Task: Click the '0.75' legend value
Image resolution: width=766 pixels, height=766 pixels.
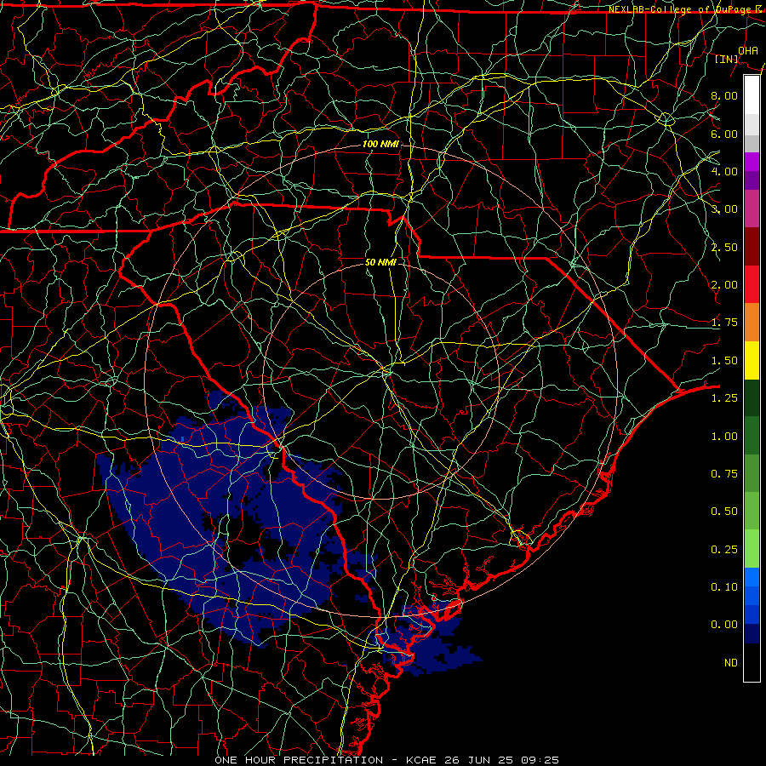Action: click(724, 473)
